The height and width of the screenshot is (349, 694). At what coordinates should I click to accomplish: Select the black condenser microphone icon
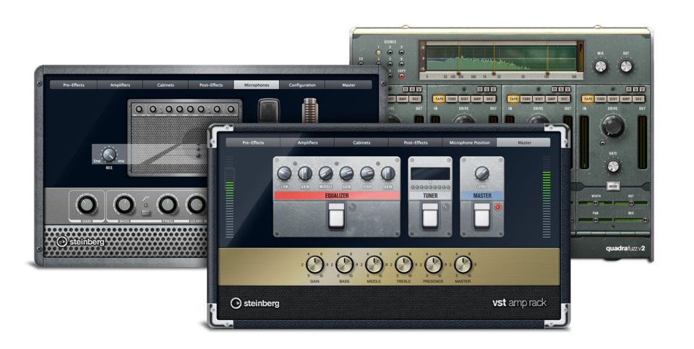point(269,111)
